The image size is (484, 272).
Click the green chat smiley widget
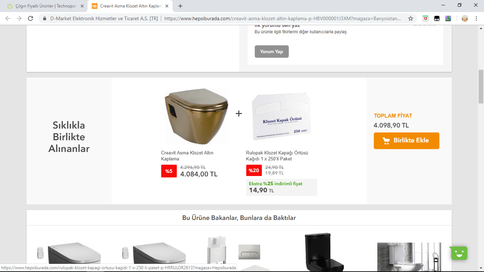459,253
